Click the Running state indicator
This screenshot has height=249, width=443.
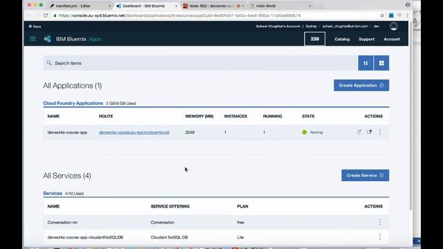point(312,132)
